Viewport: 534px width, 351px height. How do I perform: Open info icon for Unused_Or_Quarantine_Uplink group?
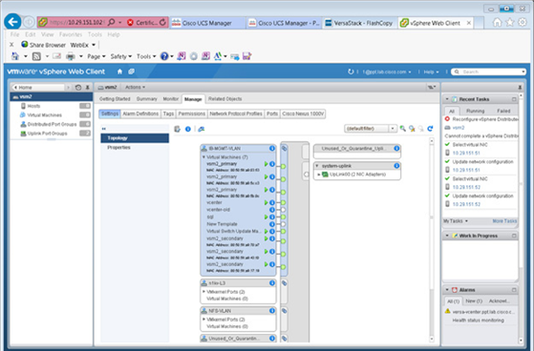pos(396,148)
